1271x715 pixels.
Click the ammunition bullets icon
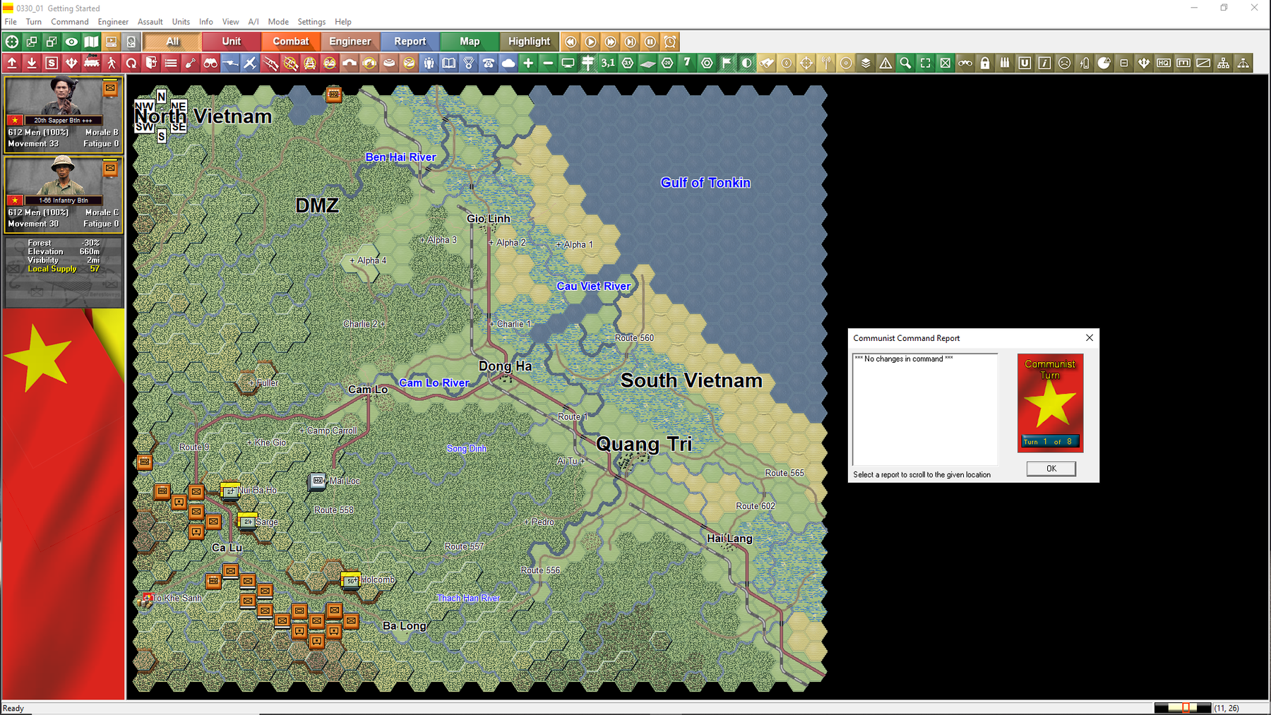[1005, 64]
